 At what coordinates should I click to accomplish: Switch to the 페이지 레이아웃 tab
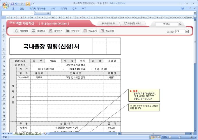pos(37,8)
